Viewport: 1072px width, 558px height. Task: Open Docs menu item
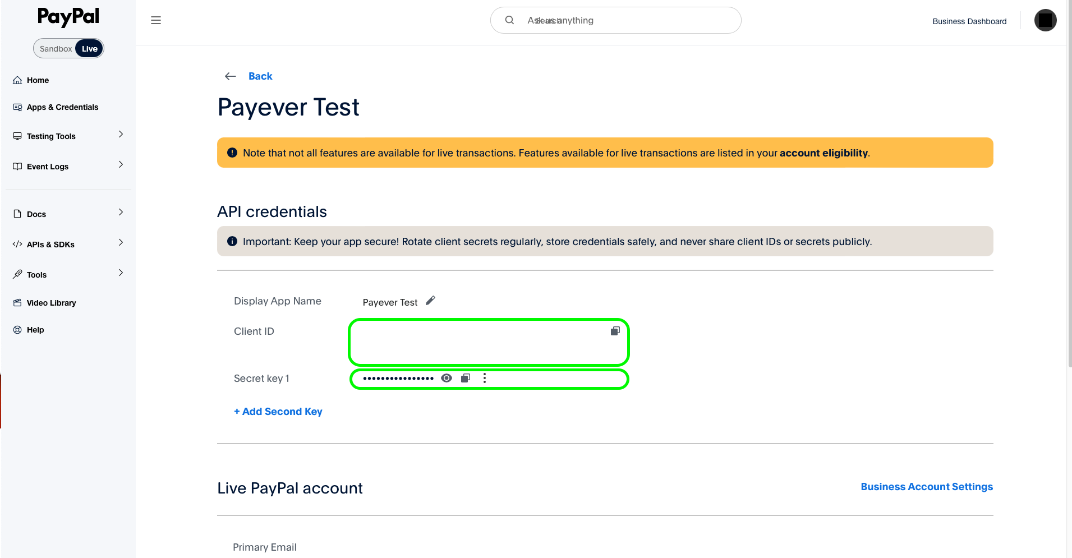[36, 214]
